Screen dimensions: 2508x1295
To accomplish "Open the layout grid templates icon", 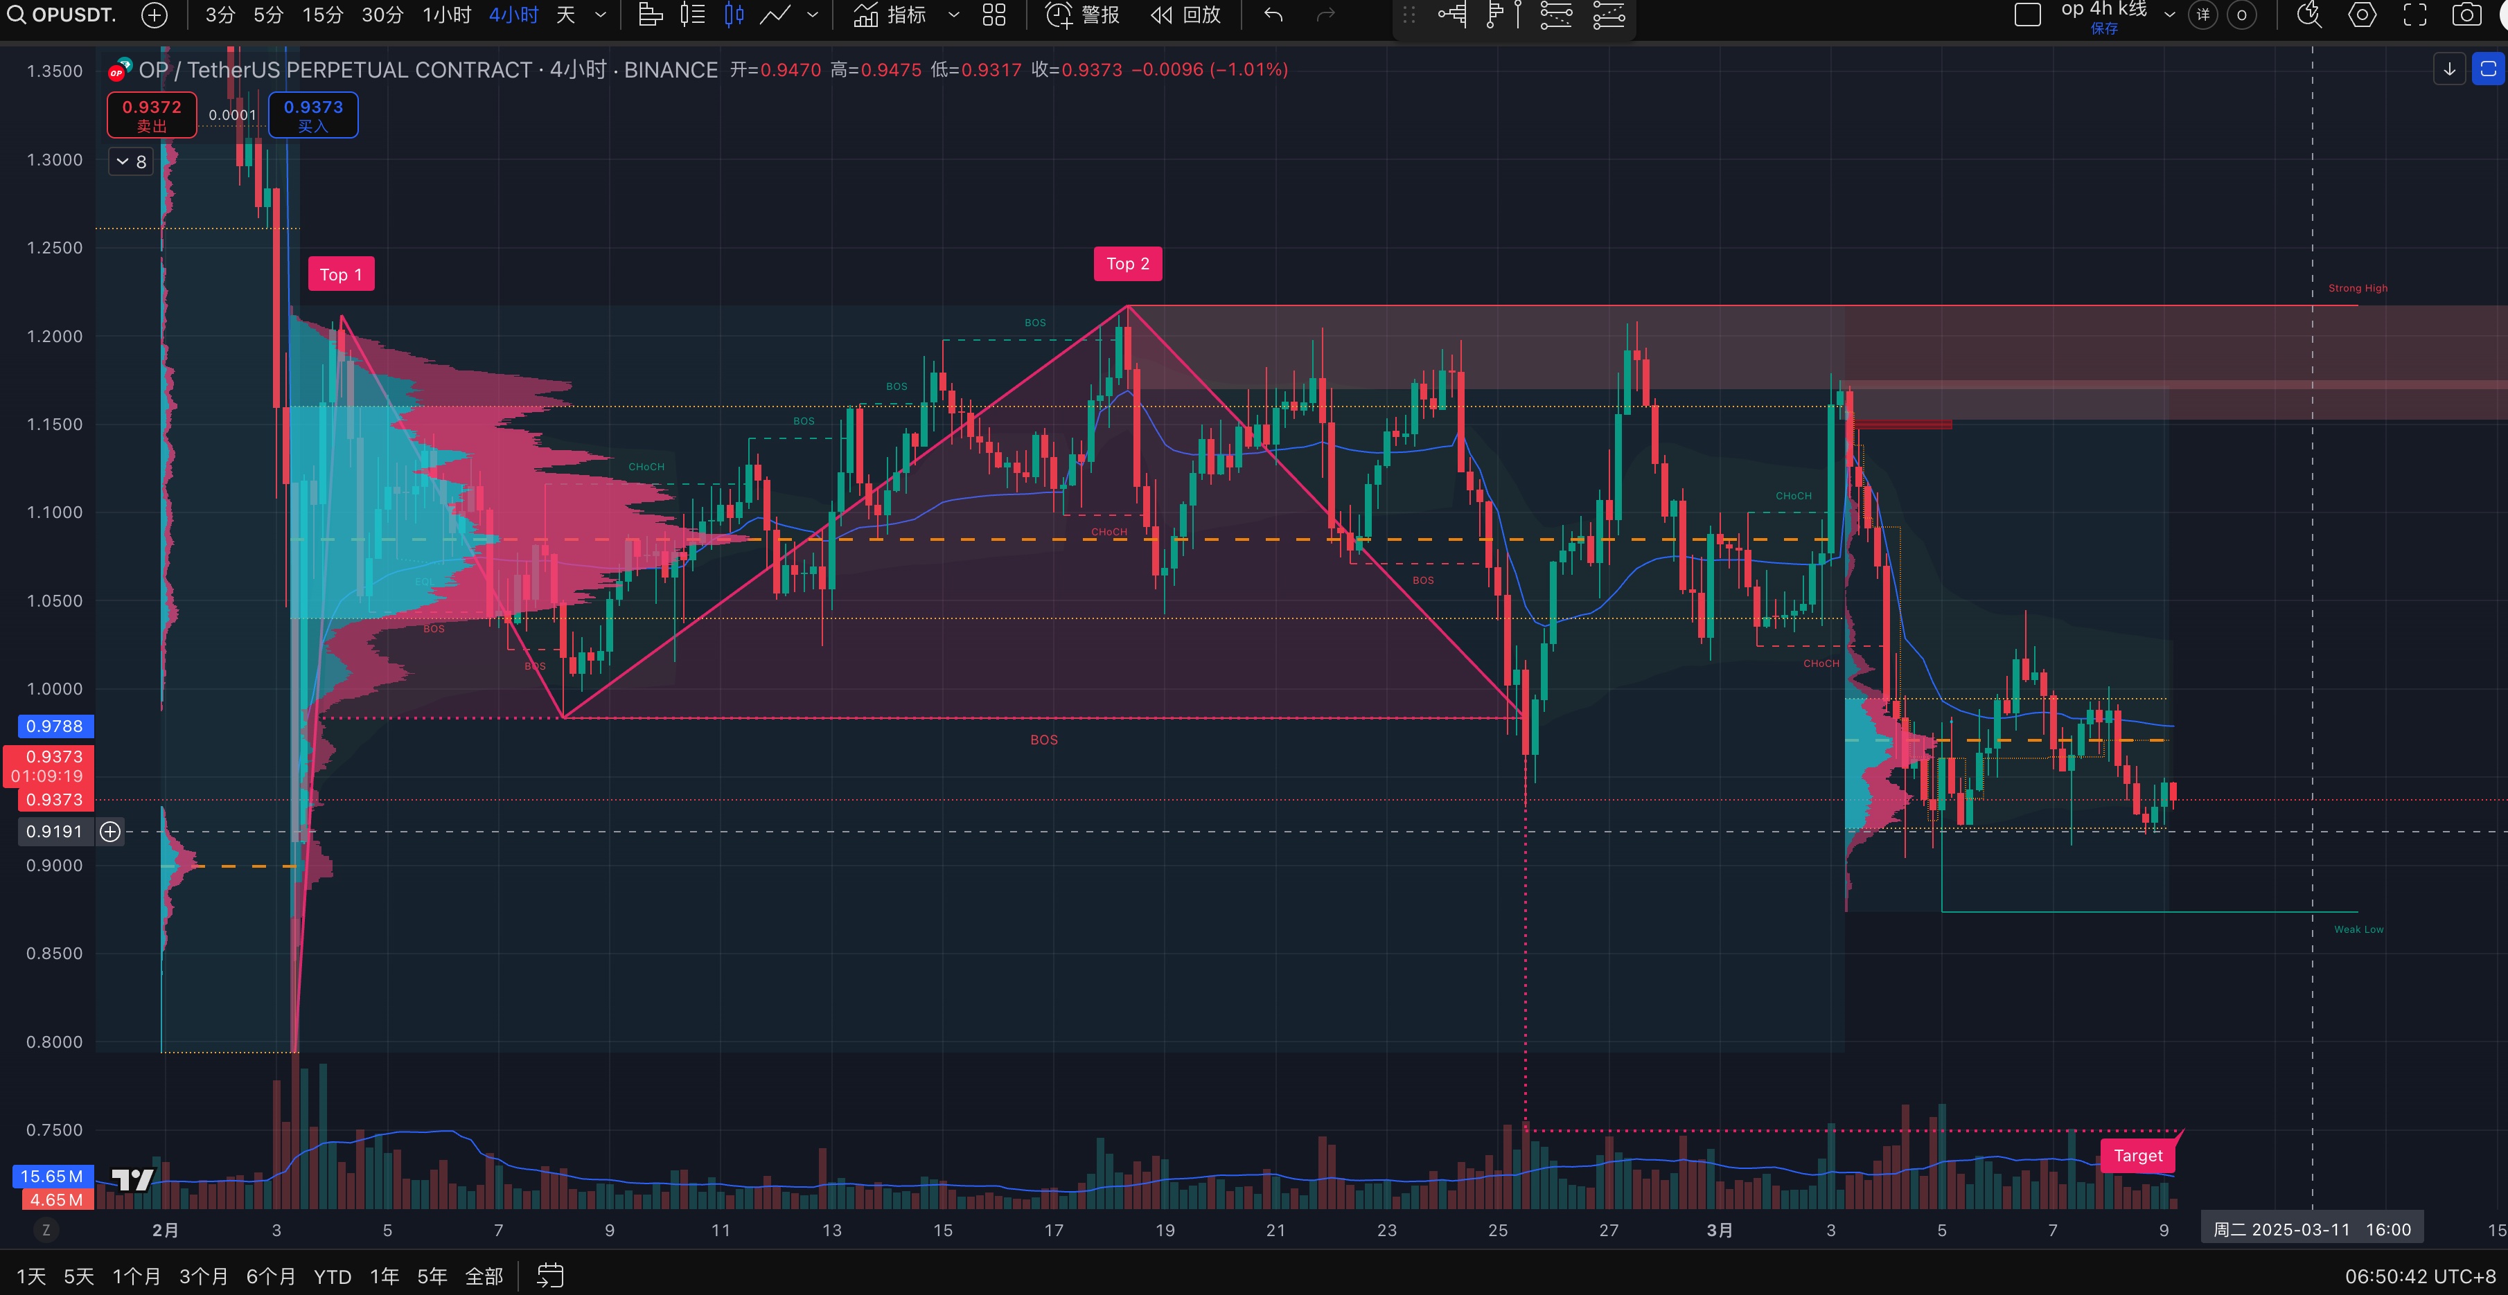I will pyautogui.click(x=994, y=15).
